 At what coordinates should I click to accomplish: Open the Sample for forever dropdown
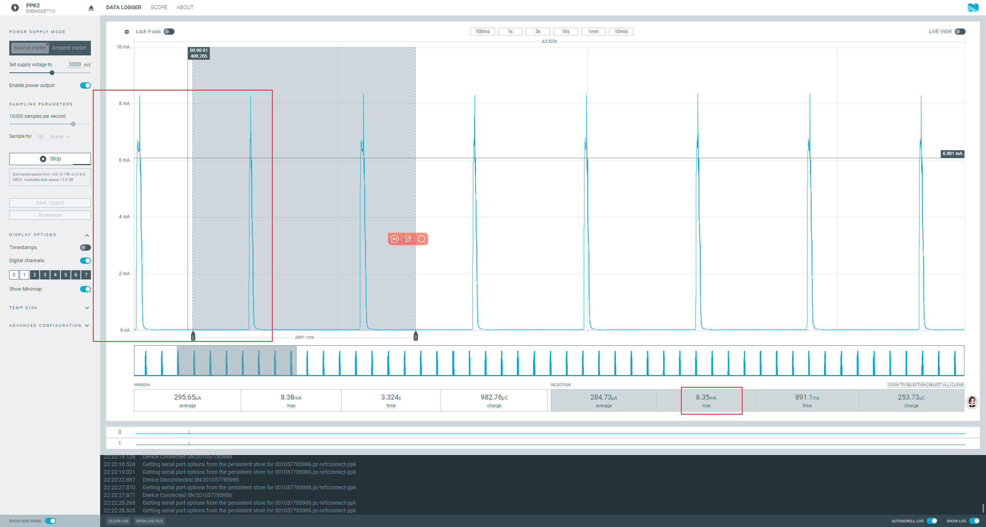tap(59, 137)
